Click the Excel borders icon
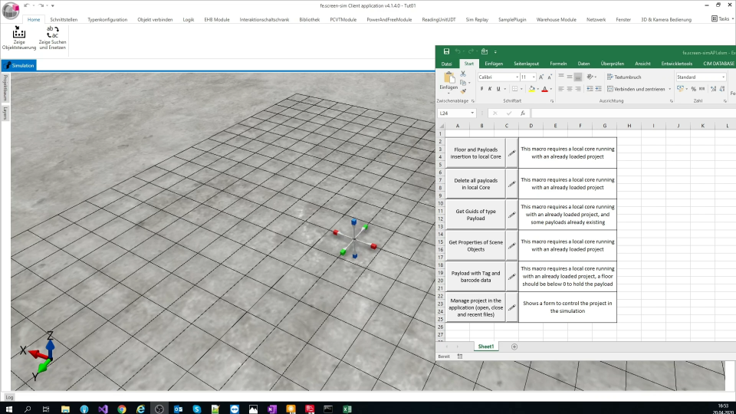Viewport: 736px width, 414px height. (x=515, y=89)
